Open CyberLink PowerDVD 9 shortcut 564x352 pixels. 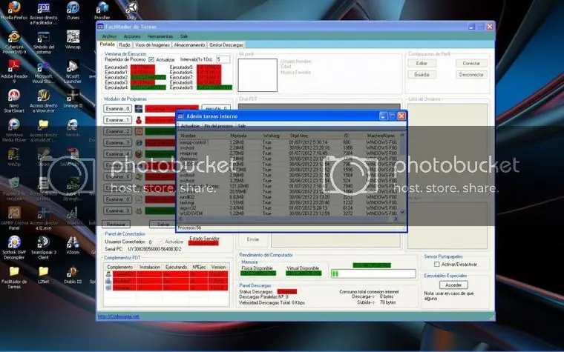click(14, 42)
